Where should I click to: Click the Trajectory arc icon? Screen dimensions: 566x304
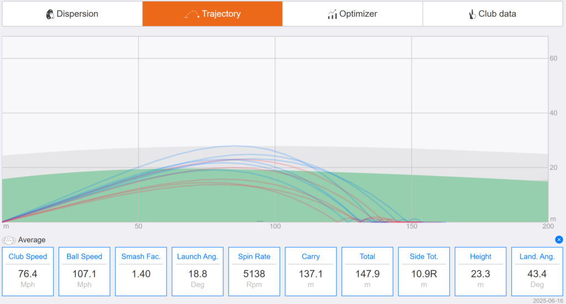pos(192,14)
